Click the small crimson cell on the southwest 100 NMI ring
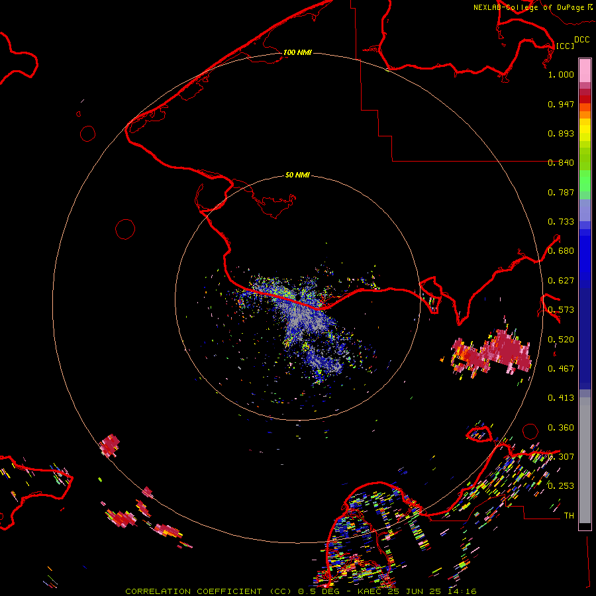This screenshot has height=596, width=596. [110, 445]
